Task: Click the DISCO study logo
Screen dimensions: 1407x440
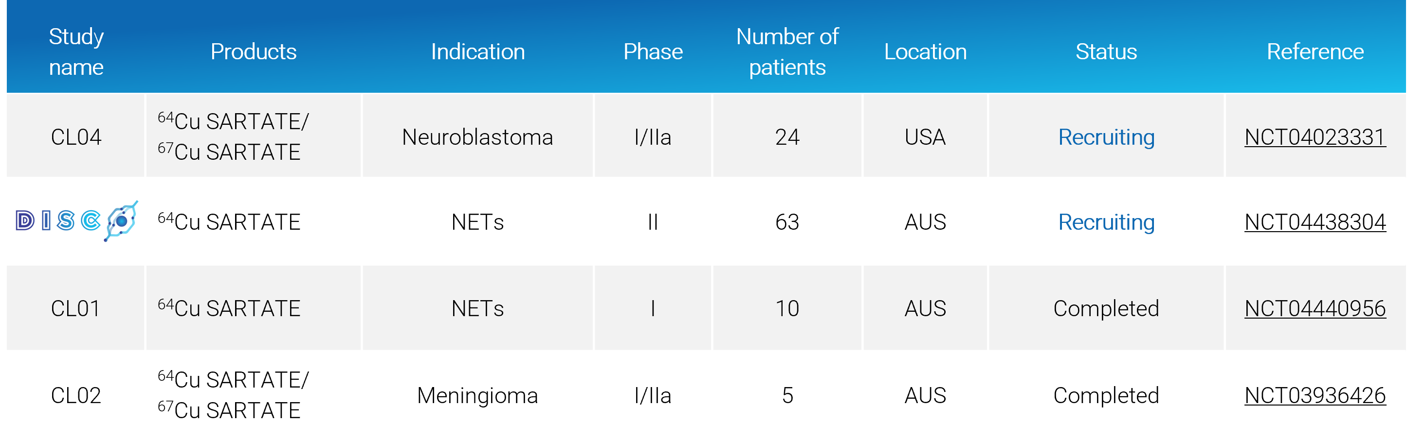Action: (x=76, y=221)
